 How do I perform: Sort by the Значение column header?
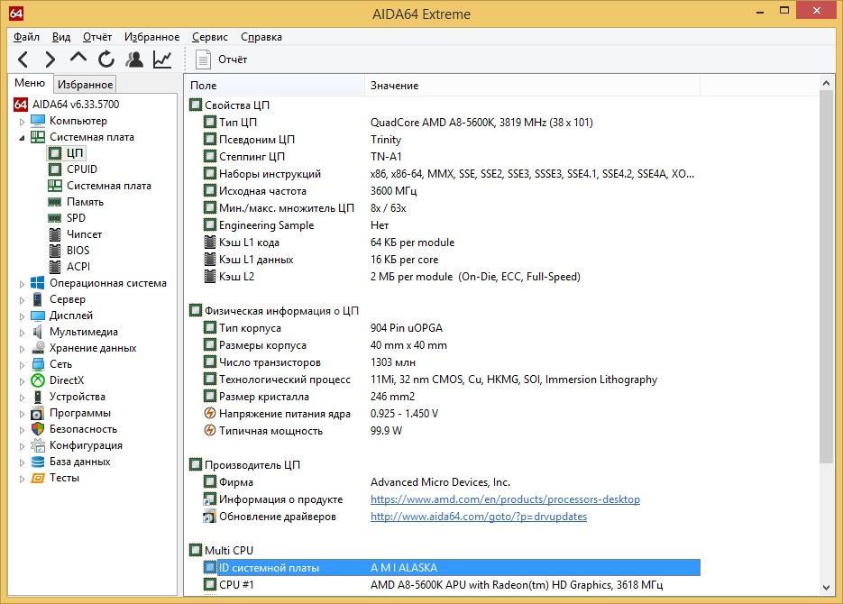click(x=532, y=86)
